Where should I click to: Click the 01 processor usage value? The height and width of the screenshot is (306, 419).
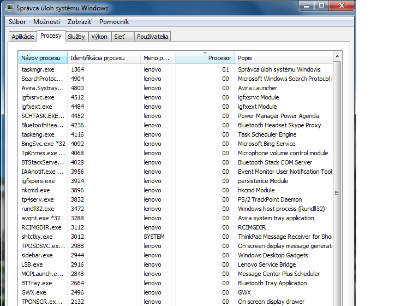click(225, 69)
